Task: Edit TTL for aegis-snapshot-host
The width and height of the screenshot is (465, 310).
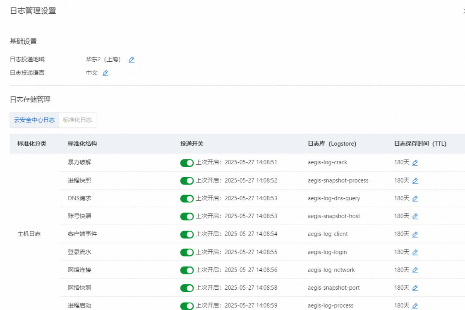Action: (x=415, y=216)
